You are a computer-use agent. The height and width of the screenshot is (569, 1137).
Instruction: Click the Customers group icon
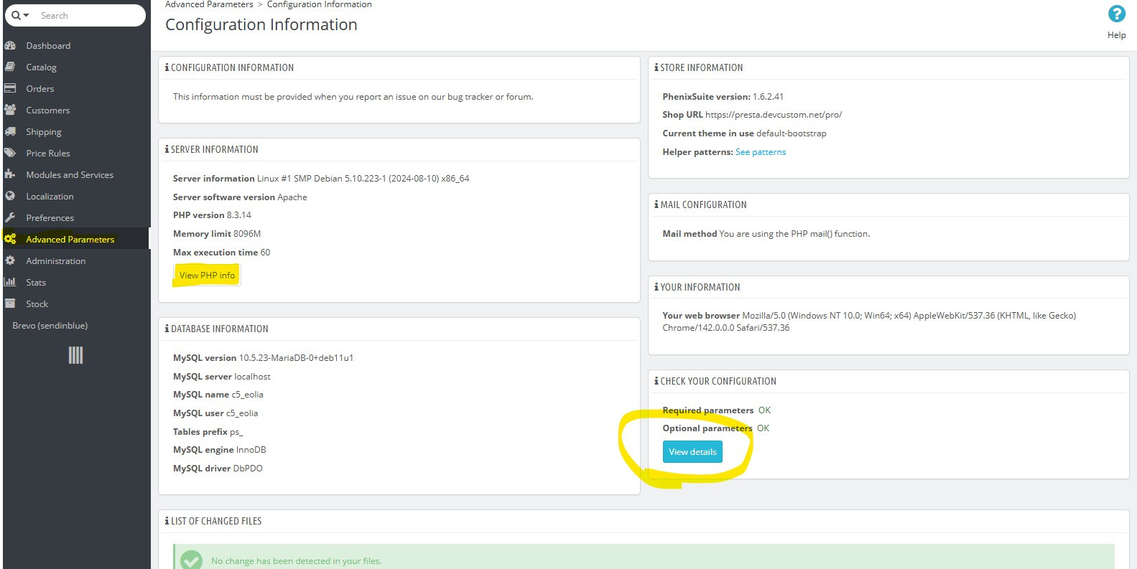10,110
